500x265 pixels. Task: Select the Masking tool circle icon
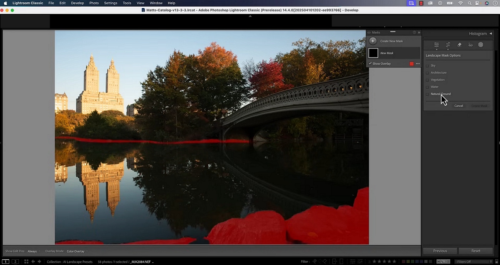coord(481,45)
